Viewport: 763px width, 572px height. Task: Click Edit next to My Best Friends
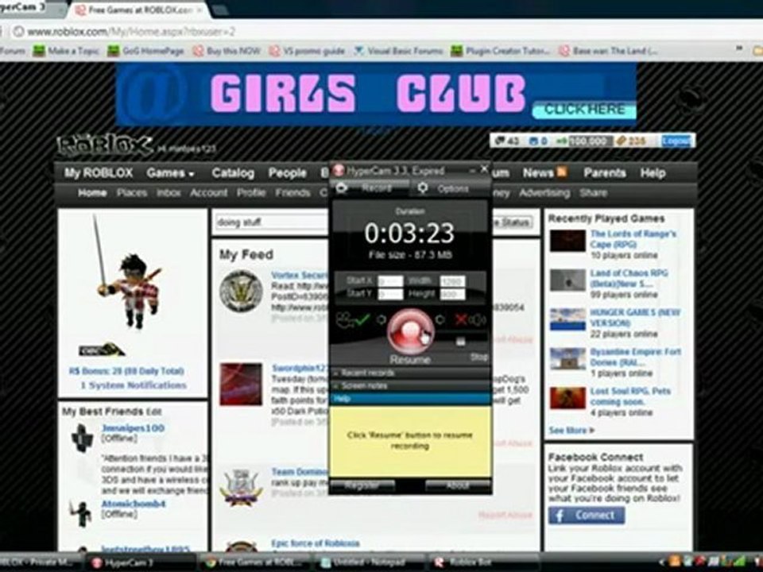click(x=153, y=412)
